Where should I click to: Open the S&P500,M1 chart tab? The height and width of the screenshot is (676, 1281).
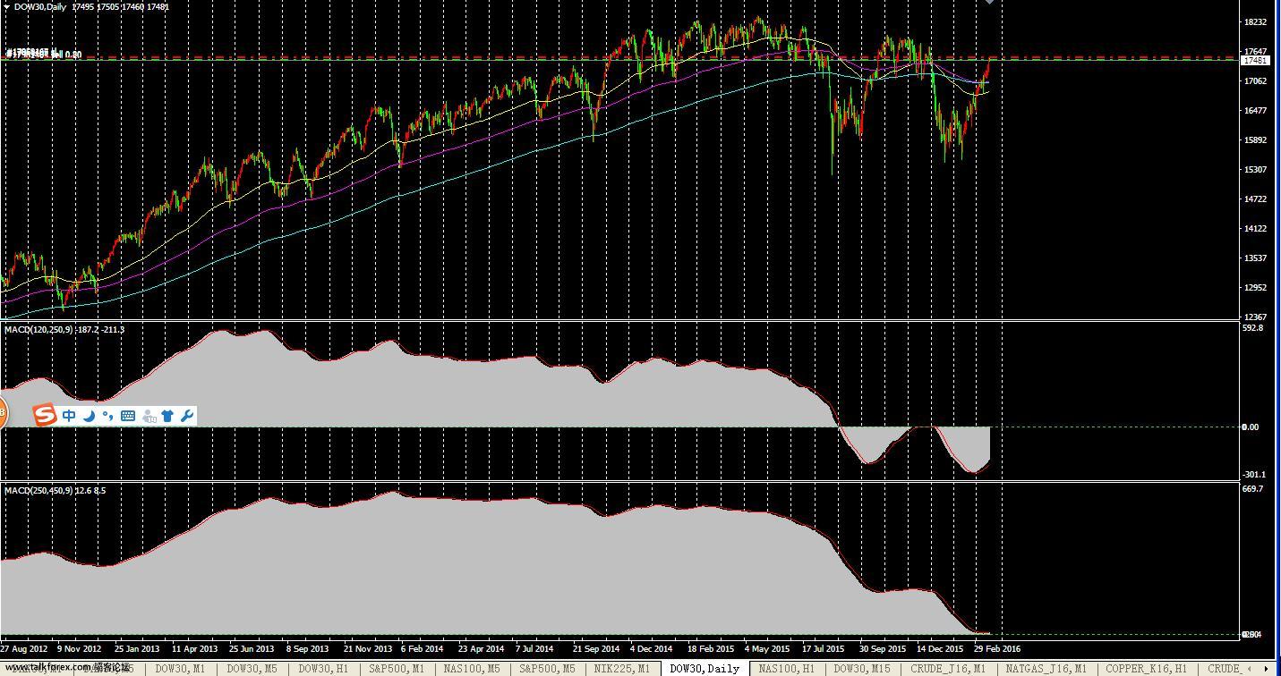point(397,668)
